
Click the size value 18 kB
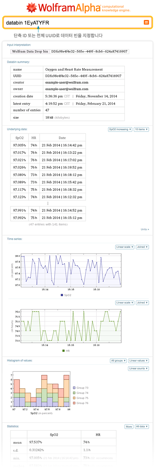[x=49, y=118]
